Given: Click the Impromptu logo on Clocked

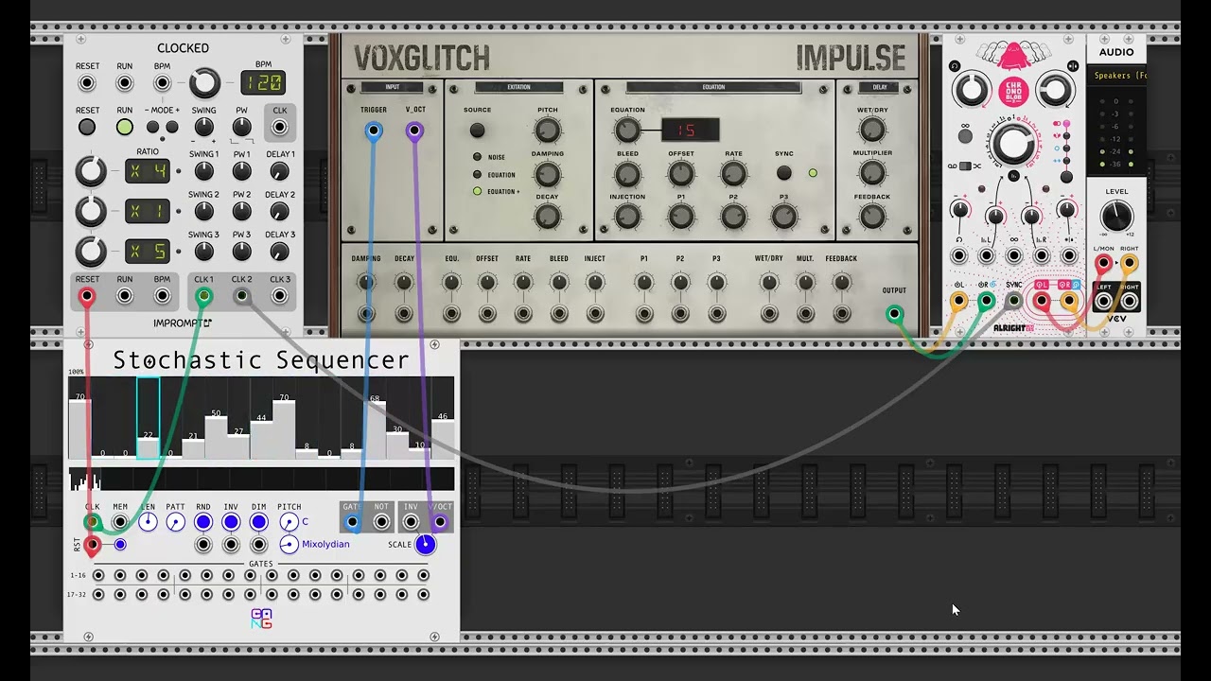Looking at the screenshot, I should tap(183, 323).
